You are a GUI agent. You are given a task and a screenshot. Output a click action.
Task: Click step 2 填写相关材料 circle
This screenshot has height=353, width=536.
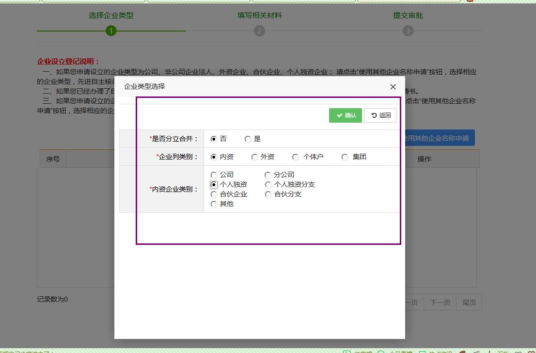[x=259, y=31]
